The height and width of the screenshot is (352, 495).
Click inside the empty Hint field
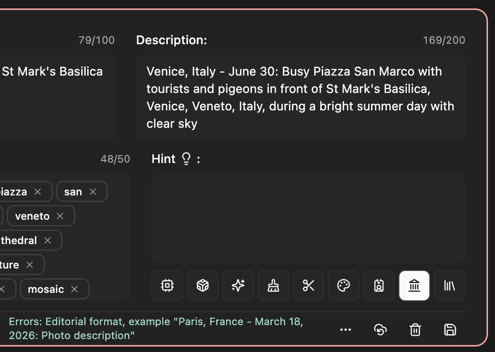[x=308, y=216]
